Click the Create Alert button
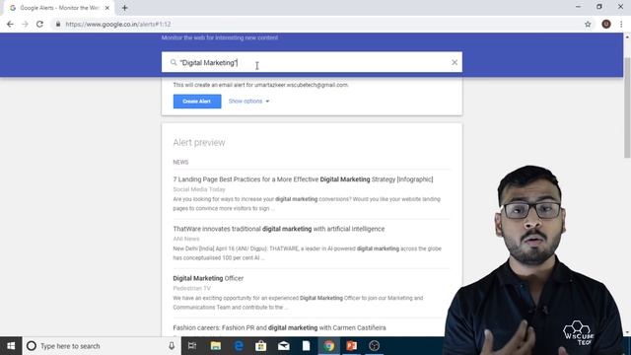 [x=197, y=101]
